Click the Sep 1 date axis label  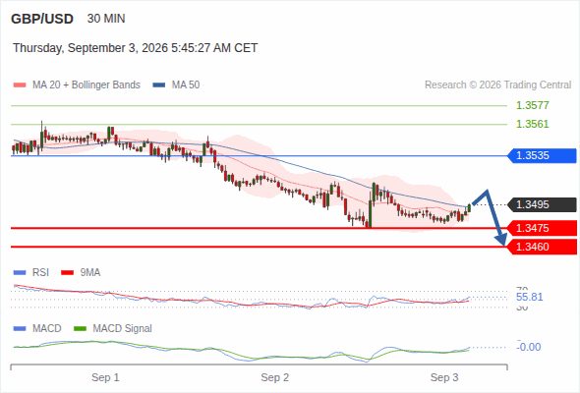click(105, 378)
